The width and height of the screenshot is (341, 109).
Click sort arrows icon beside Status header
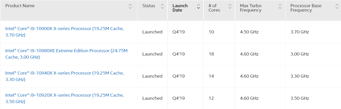tap(162, 7)
